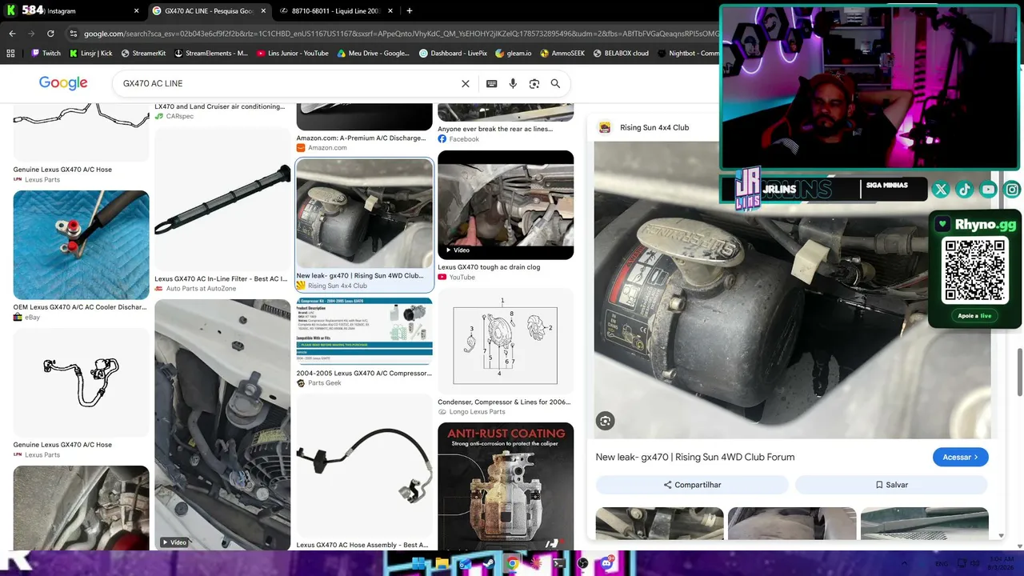The image size is (1024, 576).
Task: Share the image with Compartilhar
Action: pyautogui.click(x=692, y=485)
